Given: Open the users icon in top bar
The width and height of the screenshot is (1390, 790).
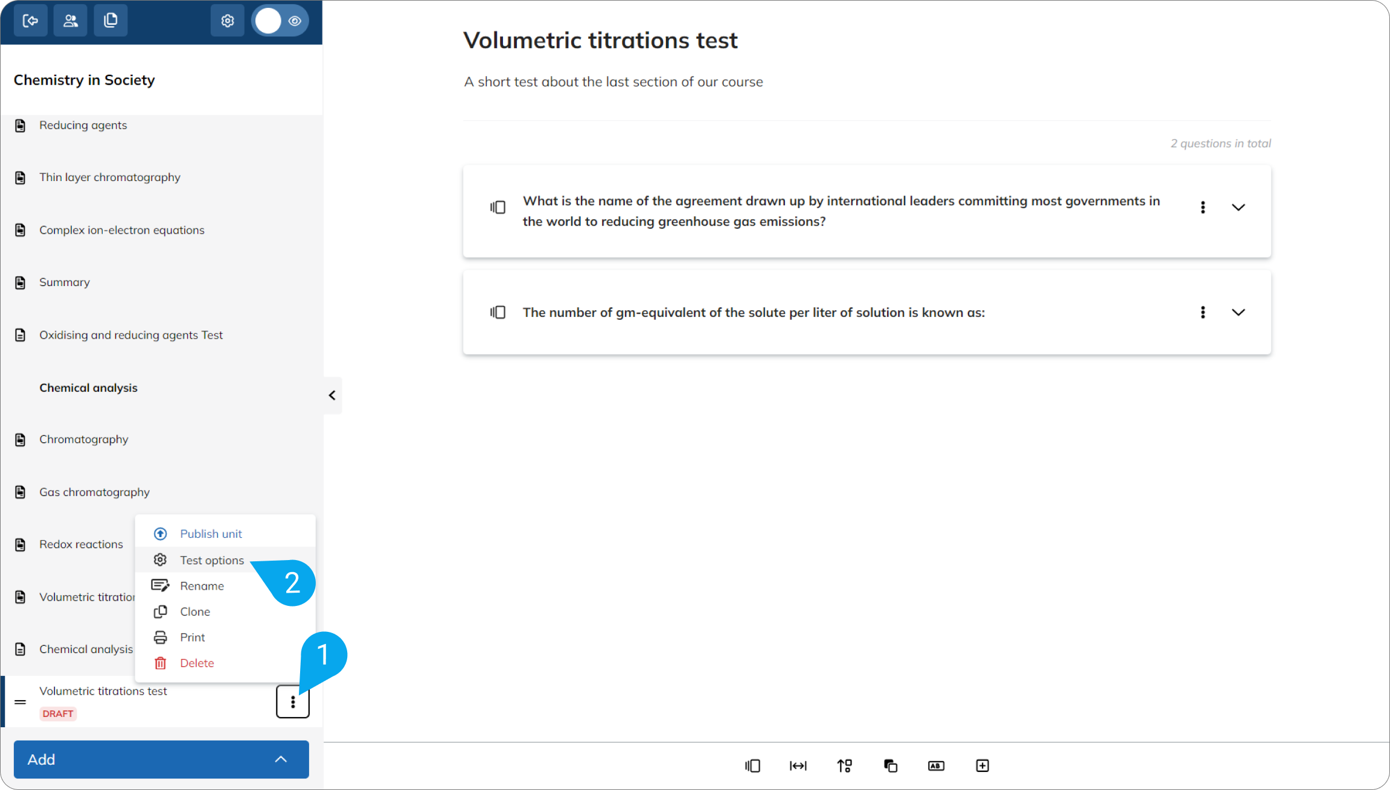Looking at the screenshot, I should [71, 21].
